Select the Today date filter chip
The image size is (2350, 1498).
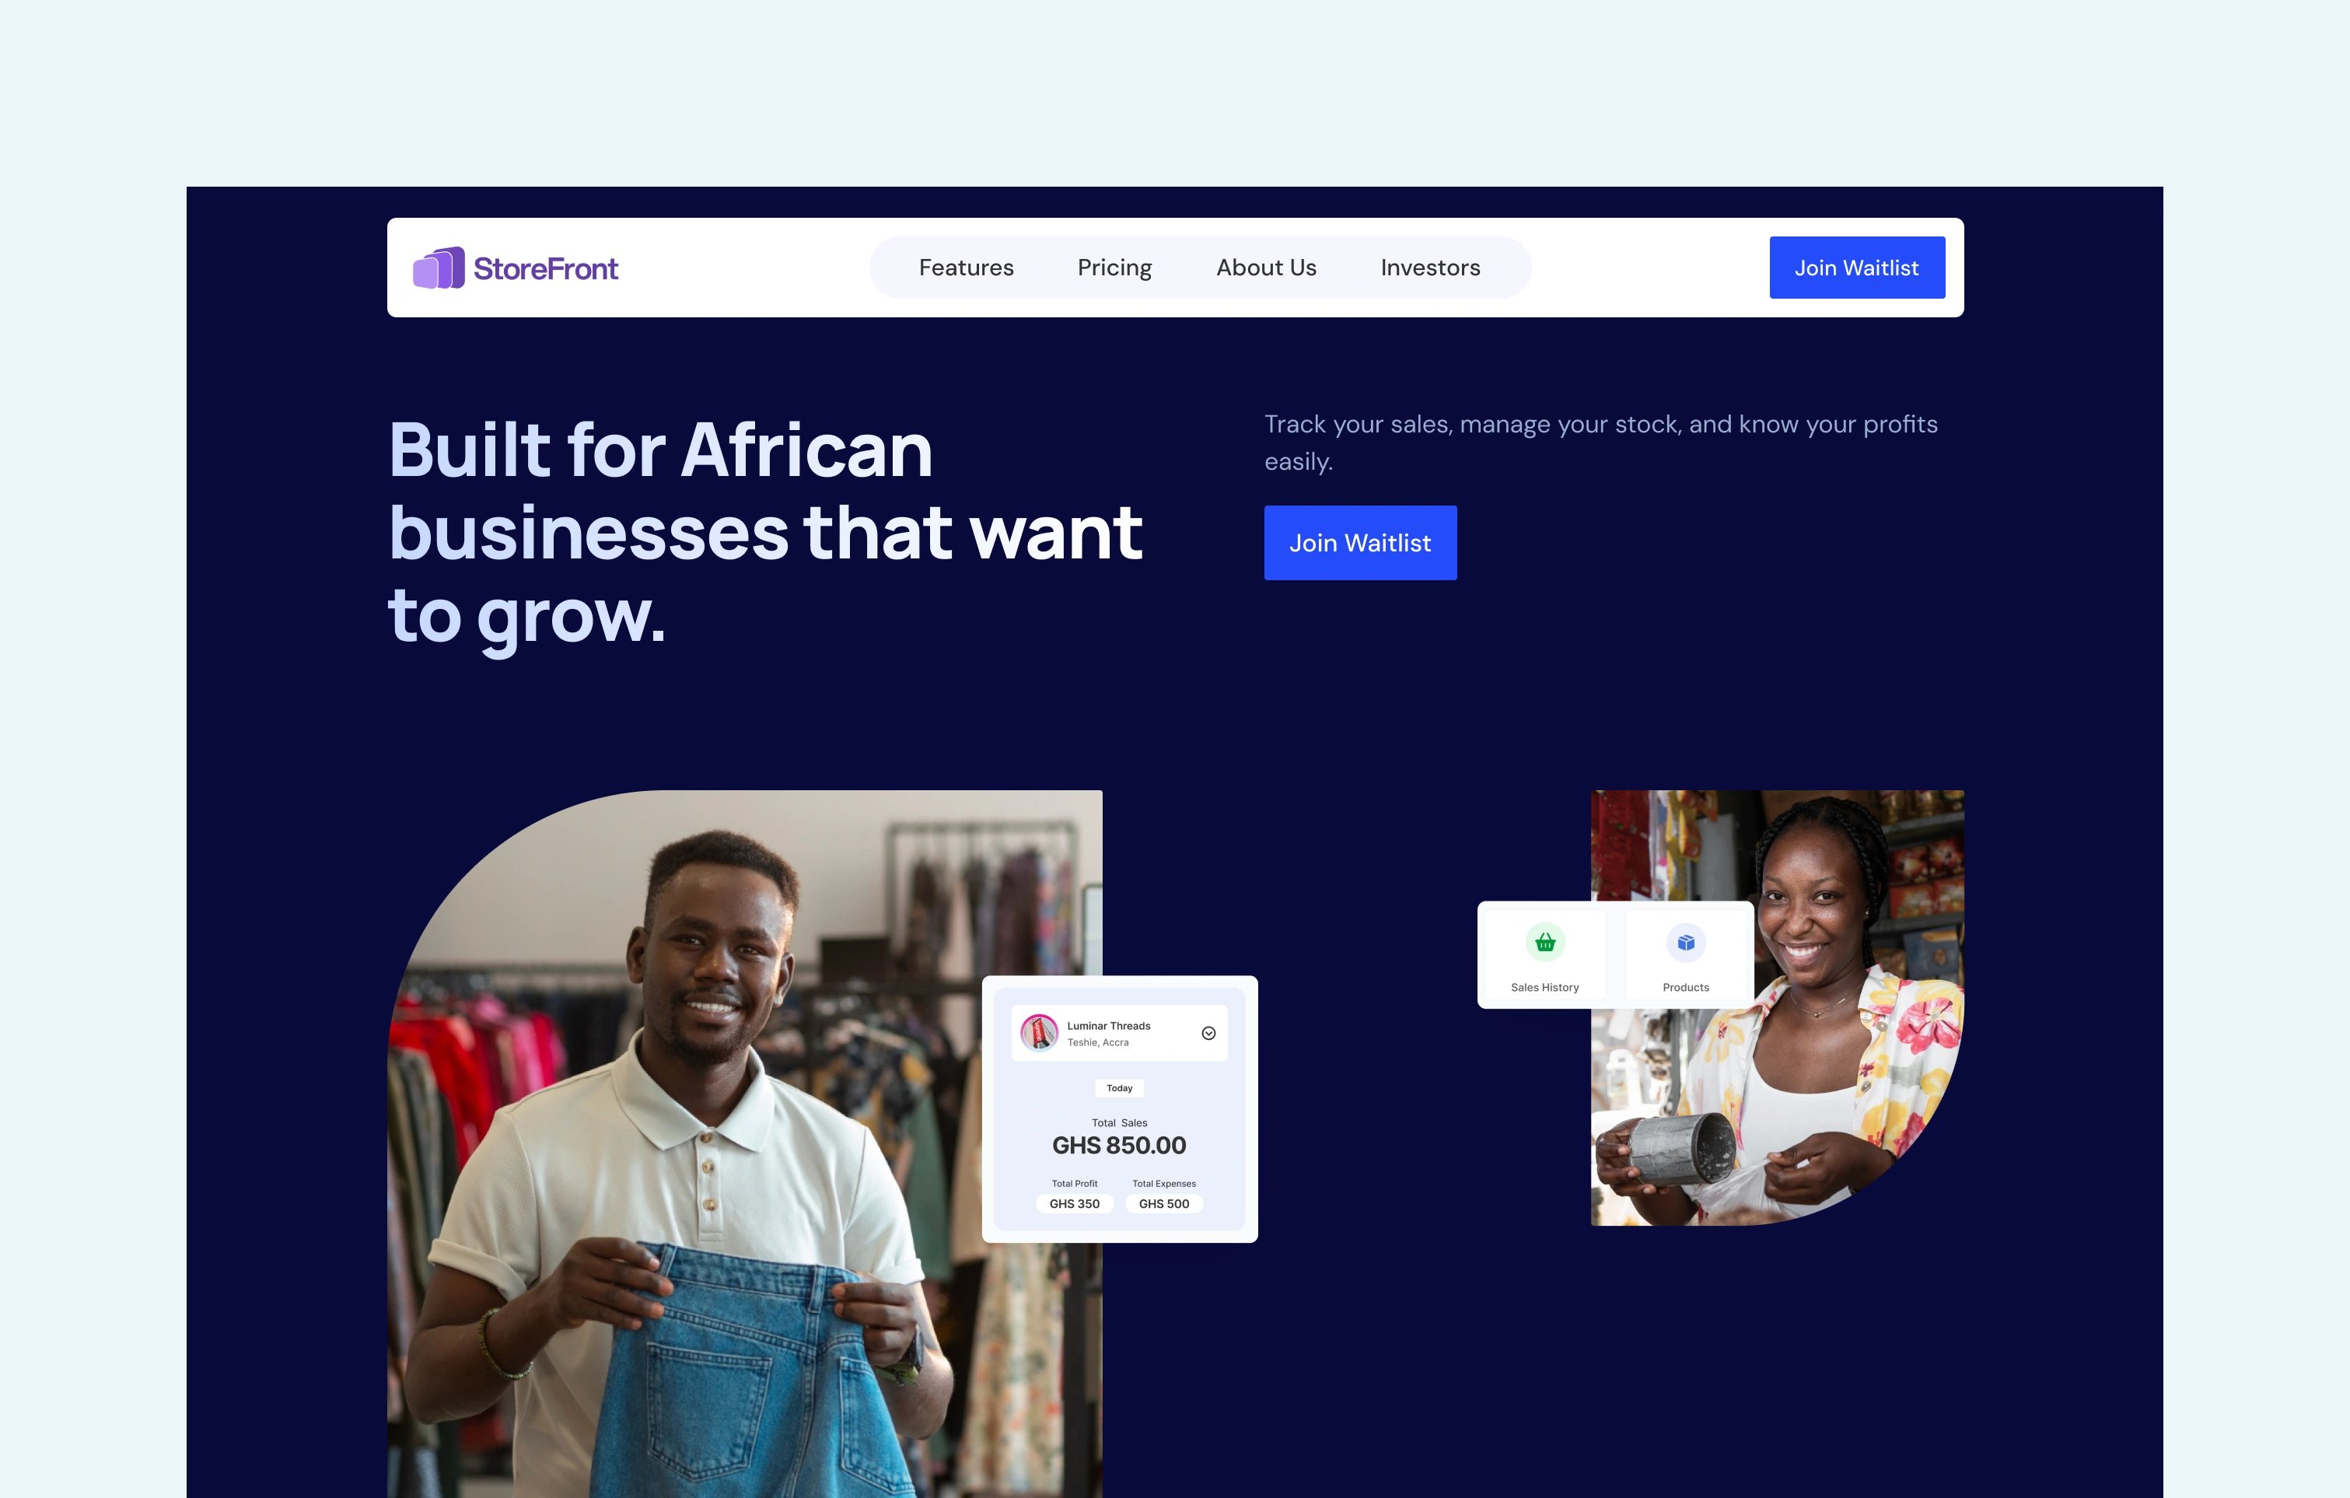(x=1119, y=1088)
